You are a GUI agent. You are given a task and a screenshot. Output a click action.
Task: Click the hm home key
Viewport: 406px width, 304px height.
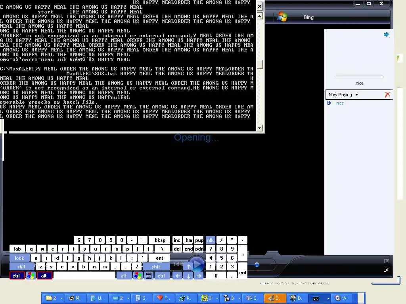[x=188, y=240]
